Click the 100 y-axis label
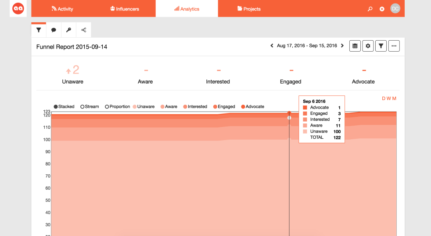 coord(47,140)
